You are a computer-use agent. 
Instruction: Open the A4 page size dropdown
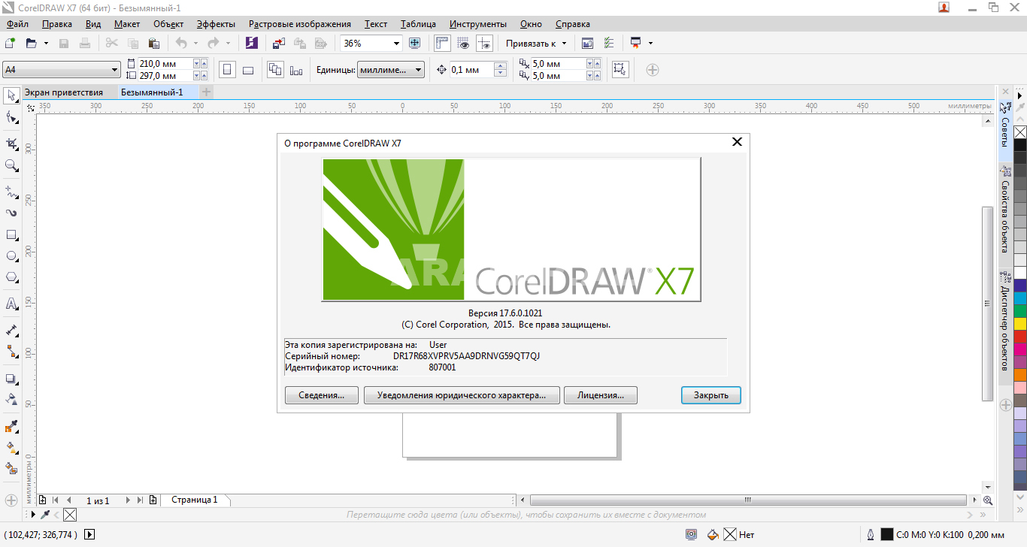click(114, 70)
